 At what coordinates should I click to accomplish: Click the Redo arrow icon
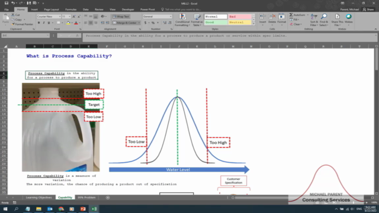point(21,3)
